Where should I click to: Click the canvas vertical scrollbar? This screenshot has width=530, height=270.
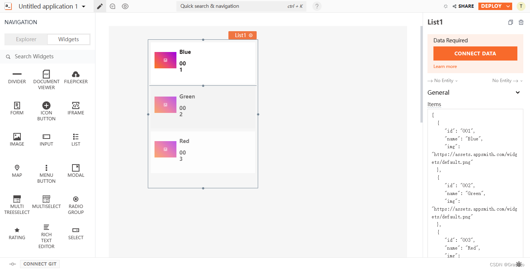click(x=421, y=74)
